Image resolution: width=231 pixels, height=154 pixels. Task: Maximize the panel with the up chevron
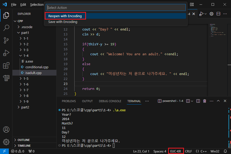(218, 101)
